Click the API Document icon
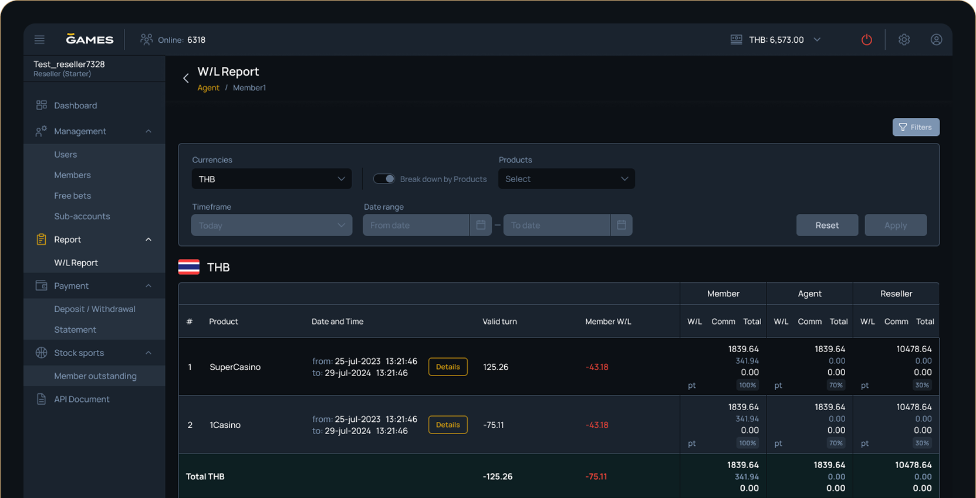Image resolution: width=976 pixels, height=498 pixels. click(x=41, y=399)
